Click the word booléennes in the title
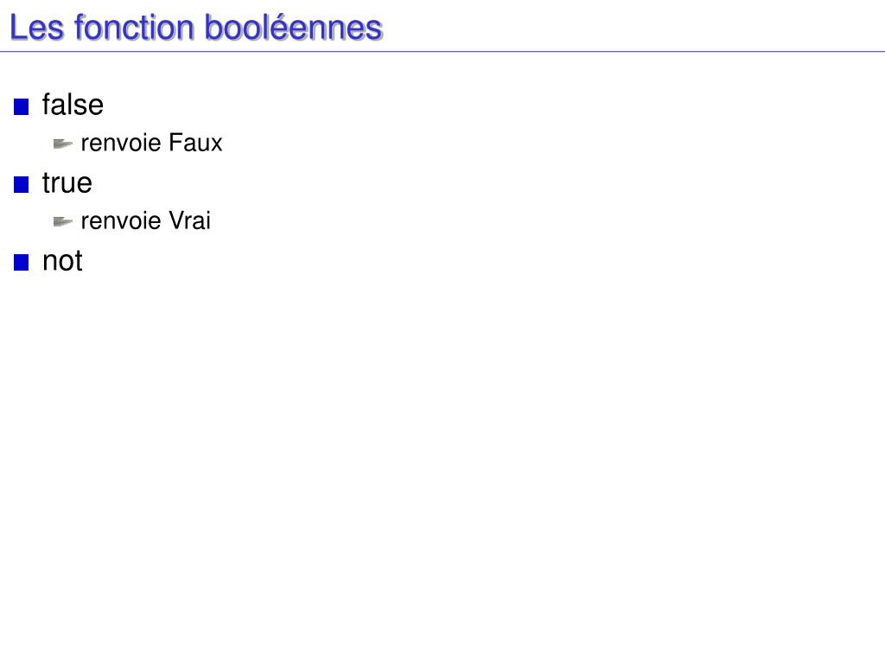This screenshot has height=664, width=885. (x=294, y=27)
